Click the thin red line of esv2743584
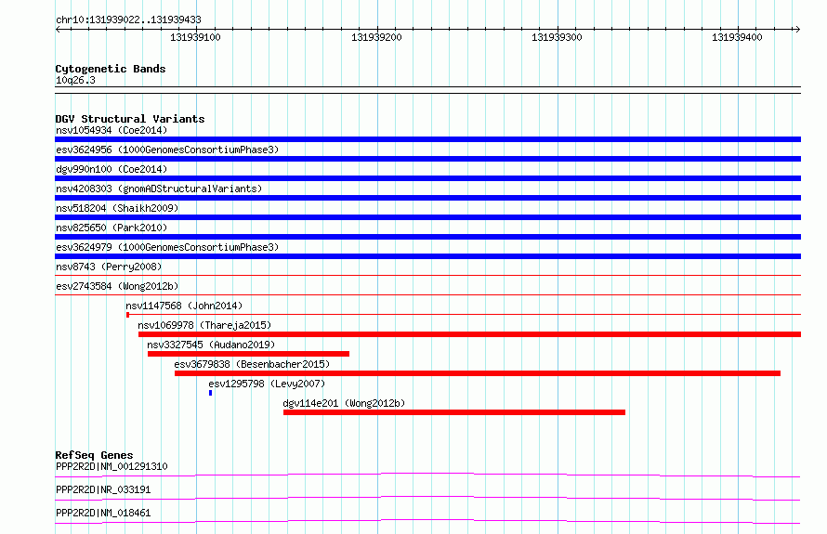Image resolution: width=827 pixels, height=534 pixels. click(427, 294)
